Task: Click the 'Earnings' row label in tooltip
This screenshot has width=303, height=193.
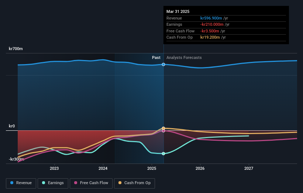Action: [x=174, y=24]
